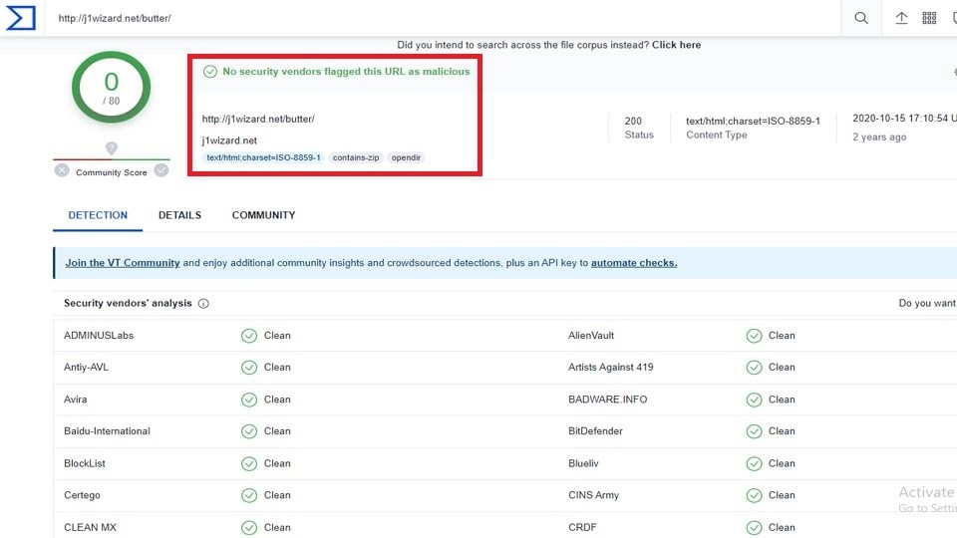The width and height of the screenshot is (957, 538).
Task: Click the Antiy-AVL clean check icon
Action: (249, 368)
